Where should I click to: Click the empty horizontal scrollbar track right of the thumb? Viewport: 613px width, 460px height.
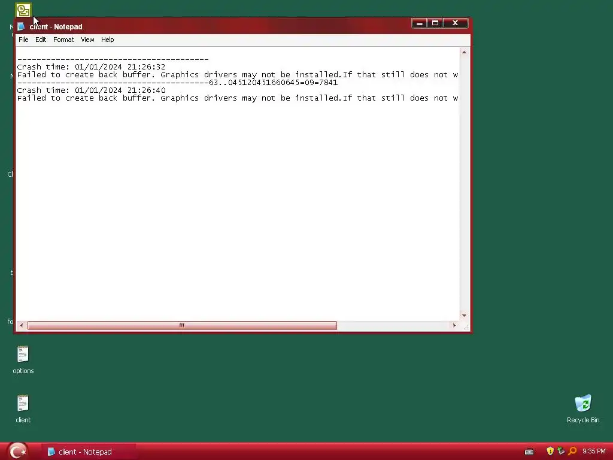(393, 325)
